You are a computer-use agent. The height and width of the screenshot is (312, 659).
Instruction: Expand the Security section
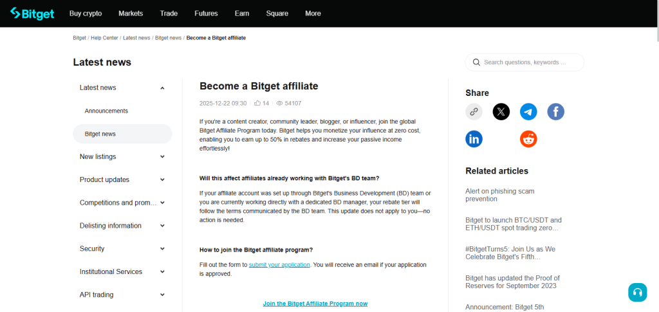[x=163, y=248]
